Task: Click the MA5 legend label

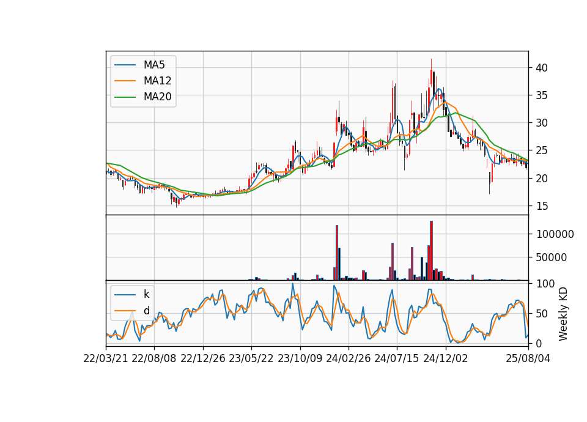Action: [154, 65]
